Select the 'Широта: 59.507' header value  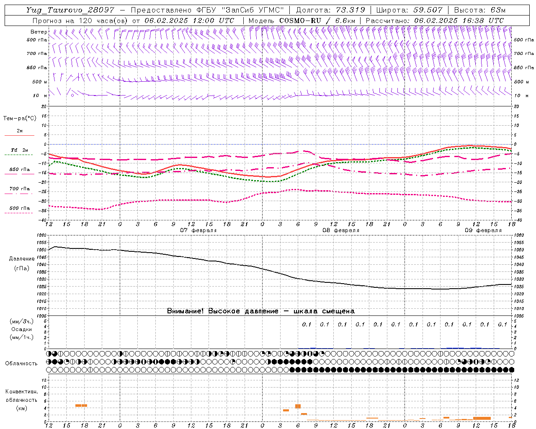(x=409, y=10)
